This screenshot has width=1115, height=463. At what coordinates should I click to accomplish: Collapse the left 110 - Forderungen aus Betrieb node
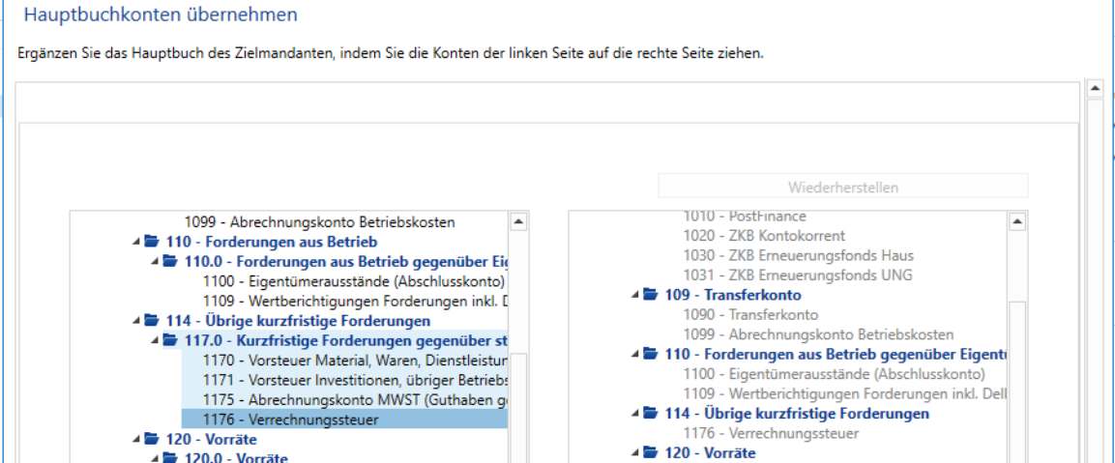click(135, 241)
